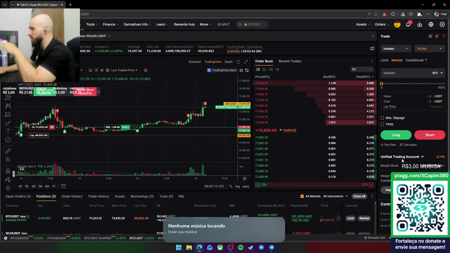The width and height of the screenshot is (450, 253).
Task: Open the Last Traded Price dropdown
Action: [x=124, y=70]
